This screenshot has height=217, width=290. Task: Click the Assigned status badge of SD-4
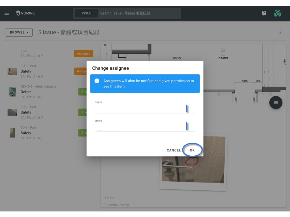pyautogui.click(x=84, y=53)
